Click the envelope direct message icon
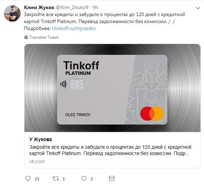This screenshot has height=184, width=204. tap(112, 178)
